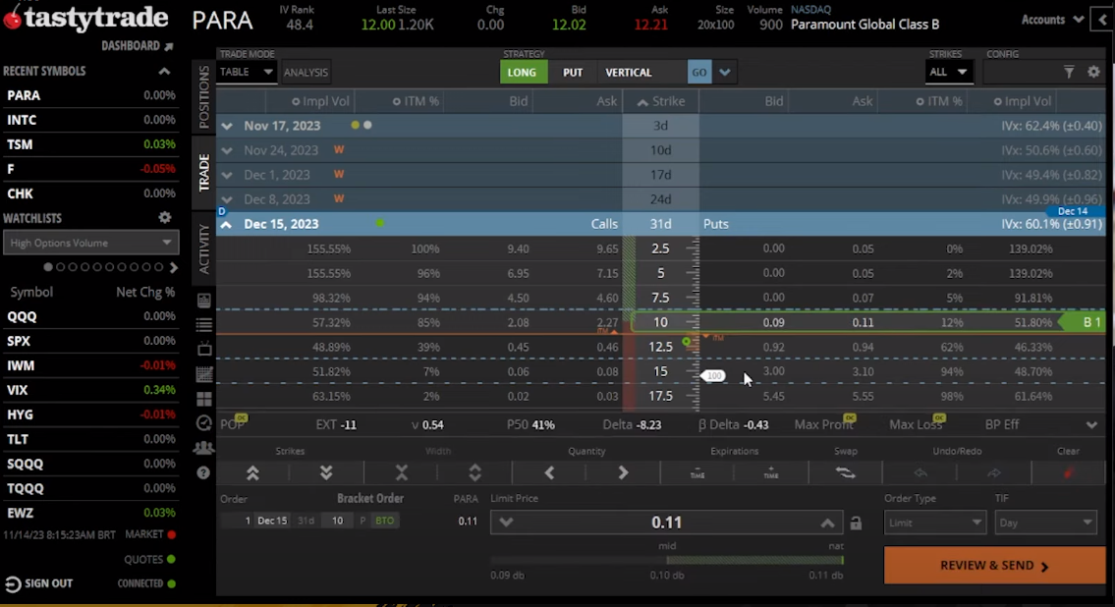Select INTC in recent symbols
Screen dimensions: 1115x607
click(x=23, y=120)
